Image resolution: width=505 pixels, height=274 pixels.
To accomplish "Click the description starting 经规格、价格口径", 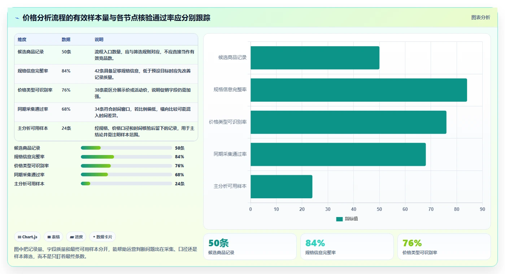I will point(144,131).
